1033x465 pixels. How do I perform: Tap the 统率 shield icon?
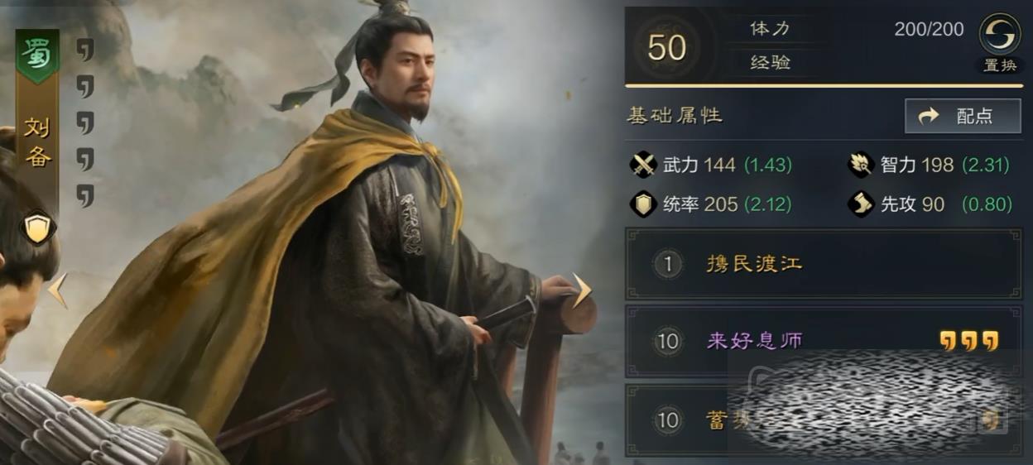(643, 204)
